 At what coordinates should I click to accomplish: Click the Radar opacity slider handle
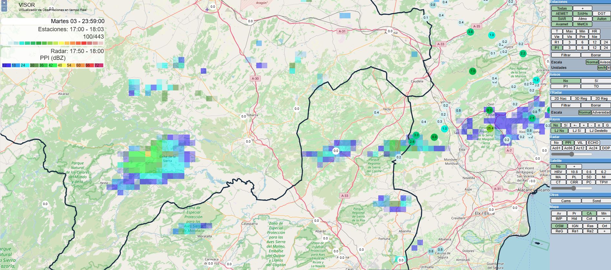[572, 154]
